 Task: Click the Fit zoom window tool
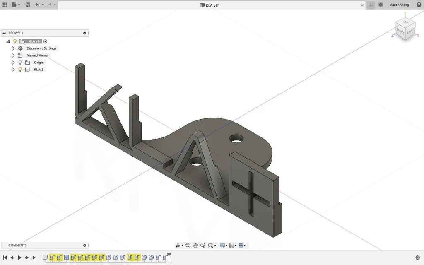click(210, 246)
